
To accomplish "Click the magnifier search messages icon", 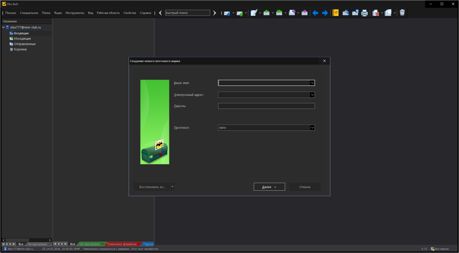I will click(346, 13).
